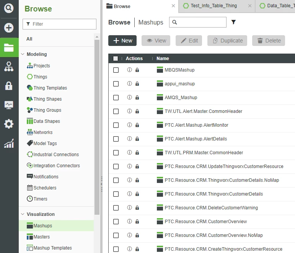Viewport: 295px width, 253px height.
Task: Click permissions lock for AMQS_Mashup
Action: point(137,98)
